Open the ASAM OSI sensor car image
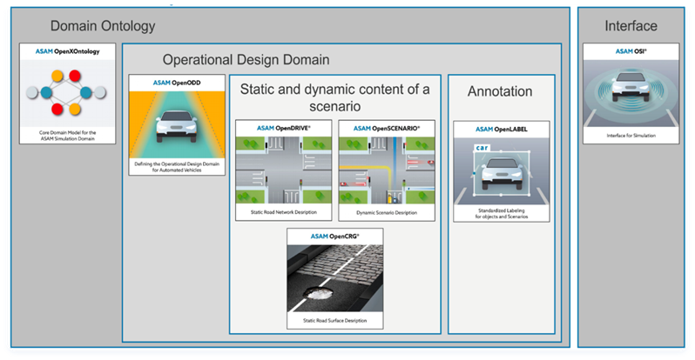This screenshot has height=360, width=695. 631,93
